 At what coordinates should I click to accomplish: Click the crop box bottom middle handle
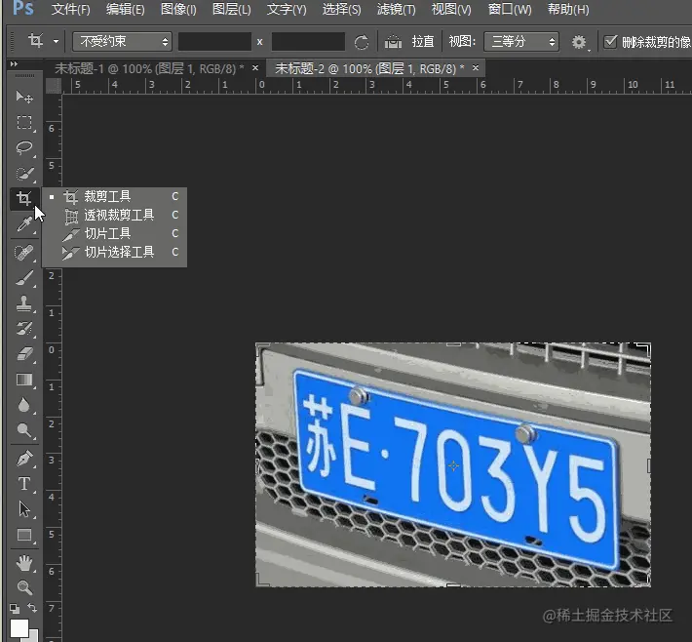coord(453,585)
